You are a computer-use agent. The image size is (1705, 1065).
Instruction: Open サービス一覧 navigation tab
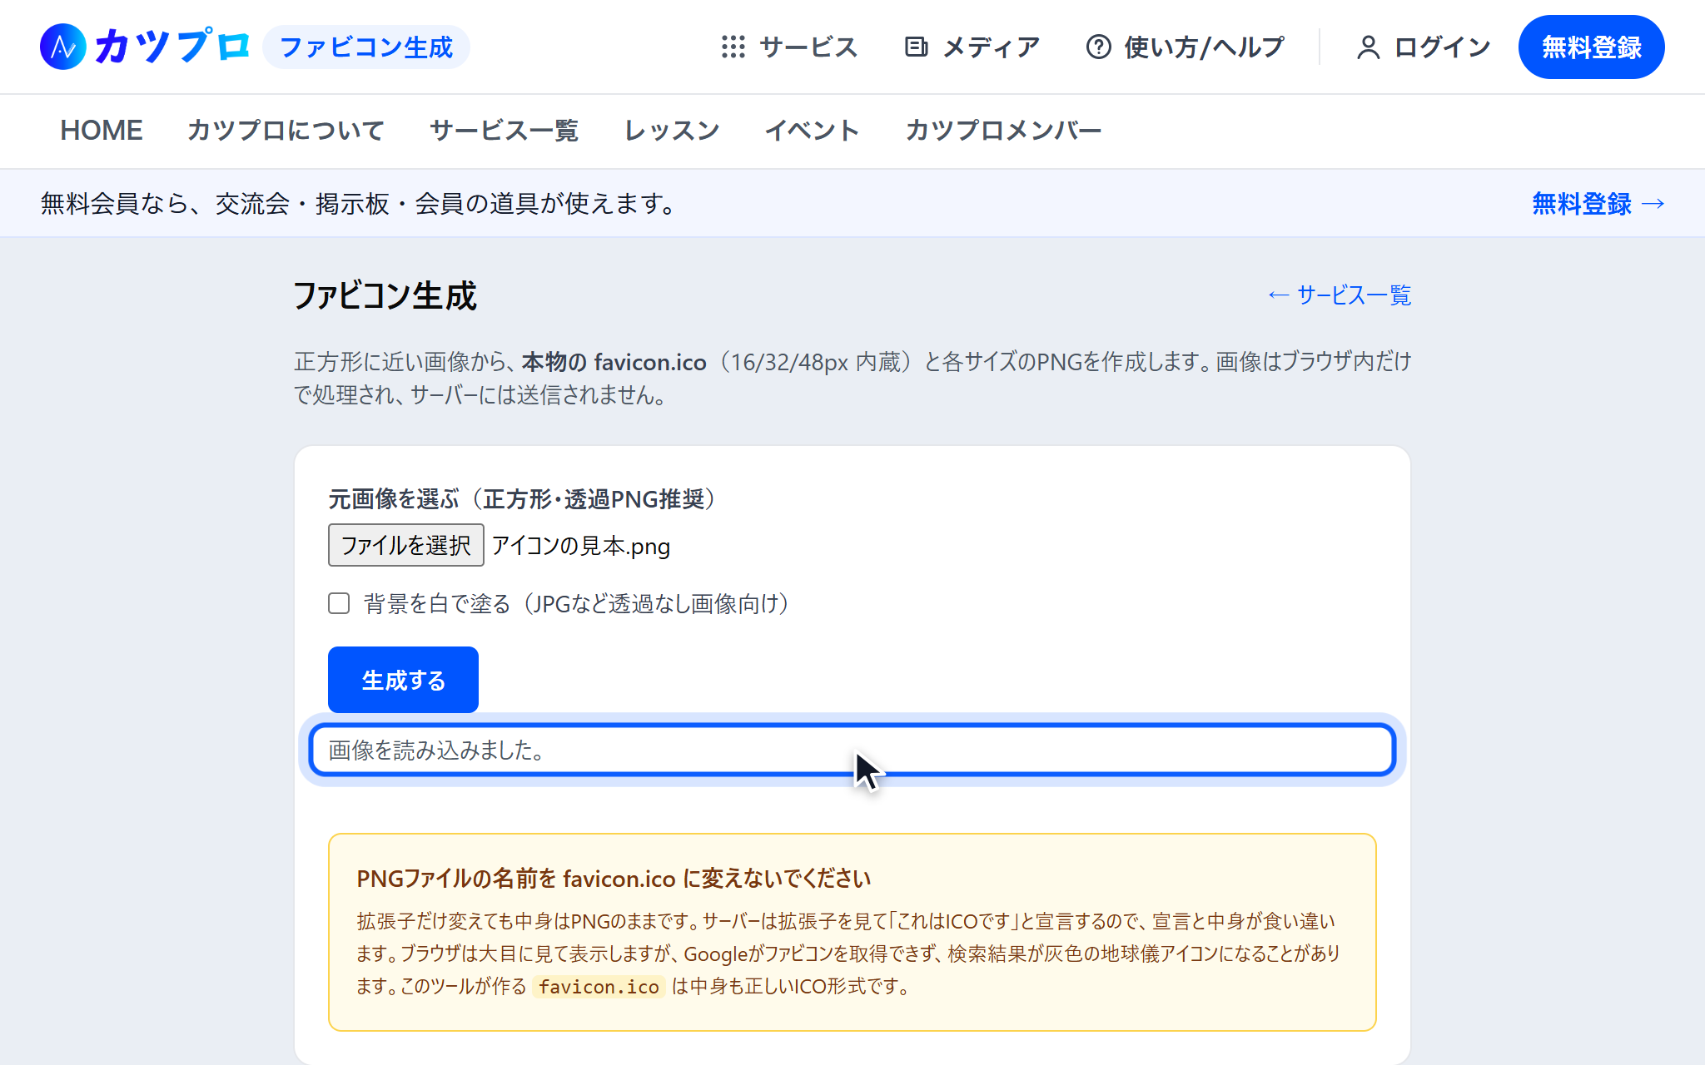(505, 130)
